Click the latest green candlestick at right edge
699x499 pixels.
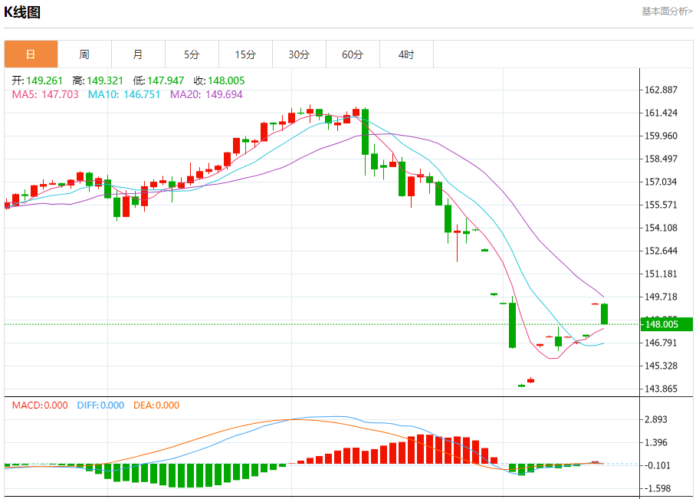(x=605, y=314)
